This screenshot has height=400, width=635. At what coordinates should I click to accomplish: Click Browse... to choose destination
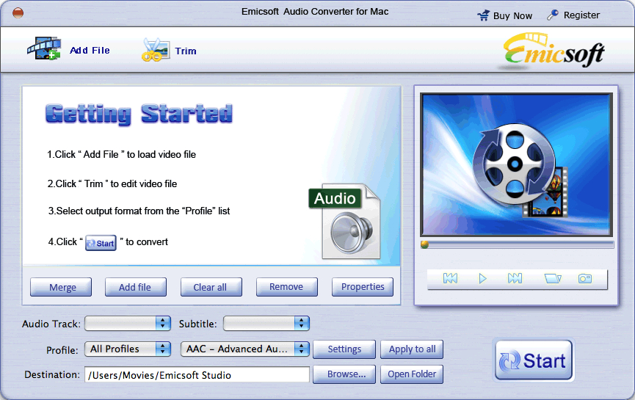[344, 374]
